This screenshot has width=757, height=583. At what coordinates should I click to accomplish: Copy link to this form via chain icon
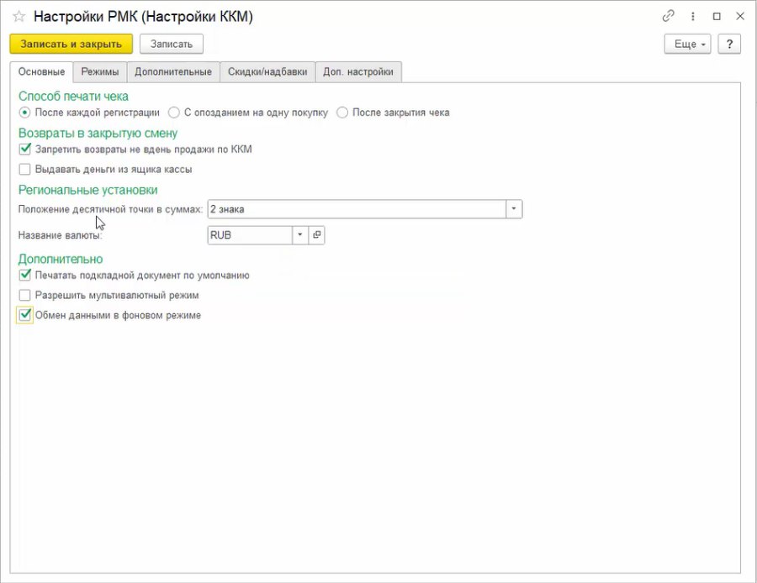[x=668, y=17]
